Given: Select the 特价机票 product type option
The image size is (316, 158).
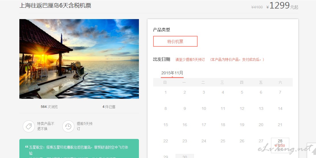Looking at the screenshot, I should tap(175, 41).
